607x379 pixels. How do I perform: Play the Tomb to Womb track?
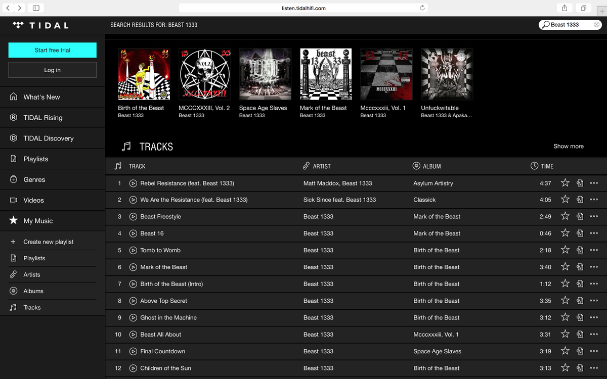(x=133, y=250)
